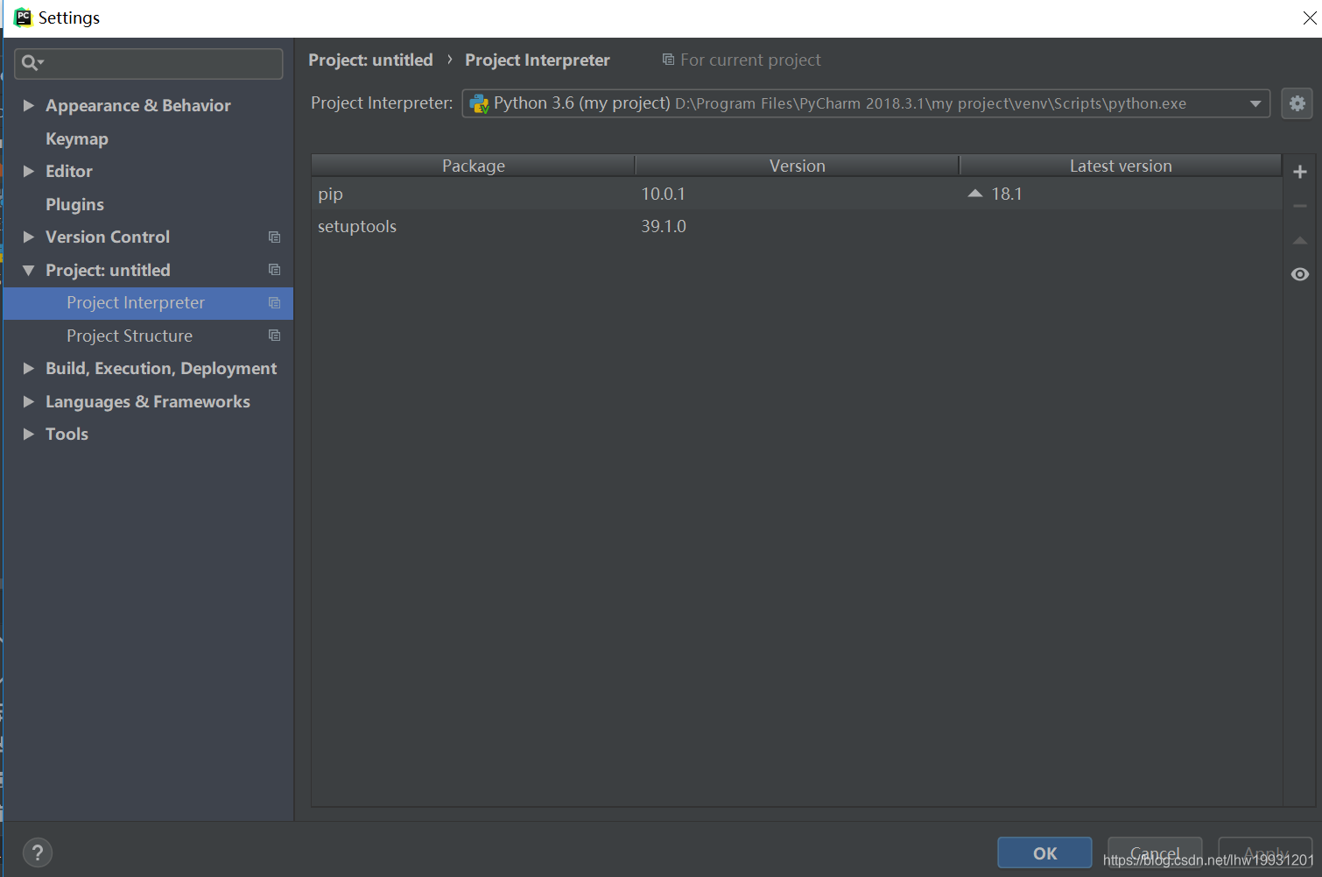Screen dimensions: 1322x877
Task: Expand the Tools section
Action: (x=29, y=434)
